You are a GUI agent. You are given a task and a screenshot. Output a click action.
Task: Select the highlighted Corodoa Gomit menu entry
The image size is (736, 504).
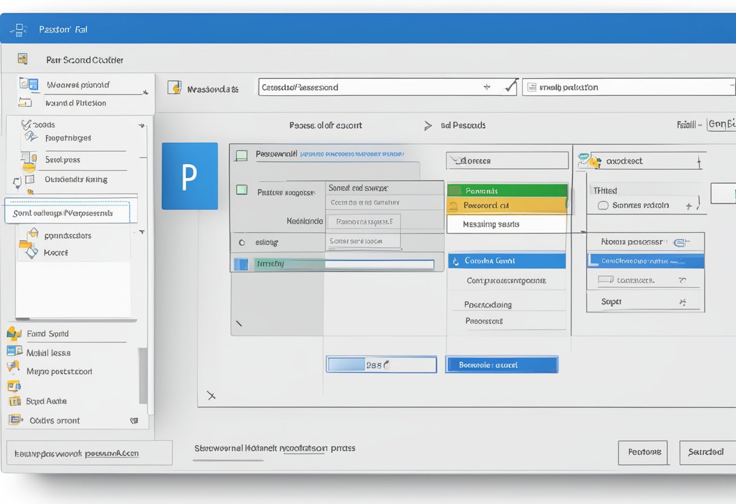507,260
